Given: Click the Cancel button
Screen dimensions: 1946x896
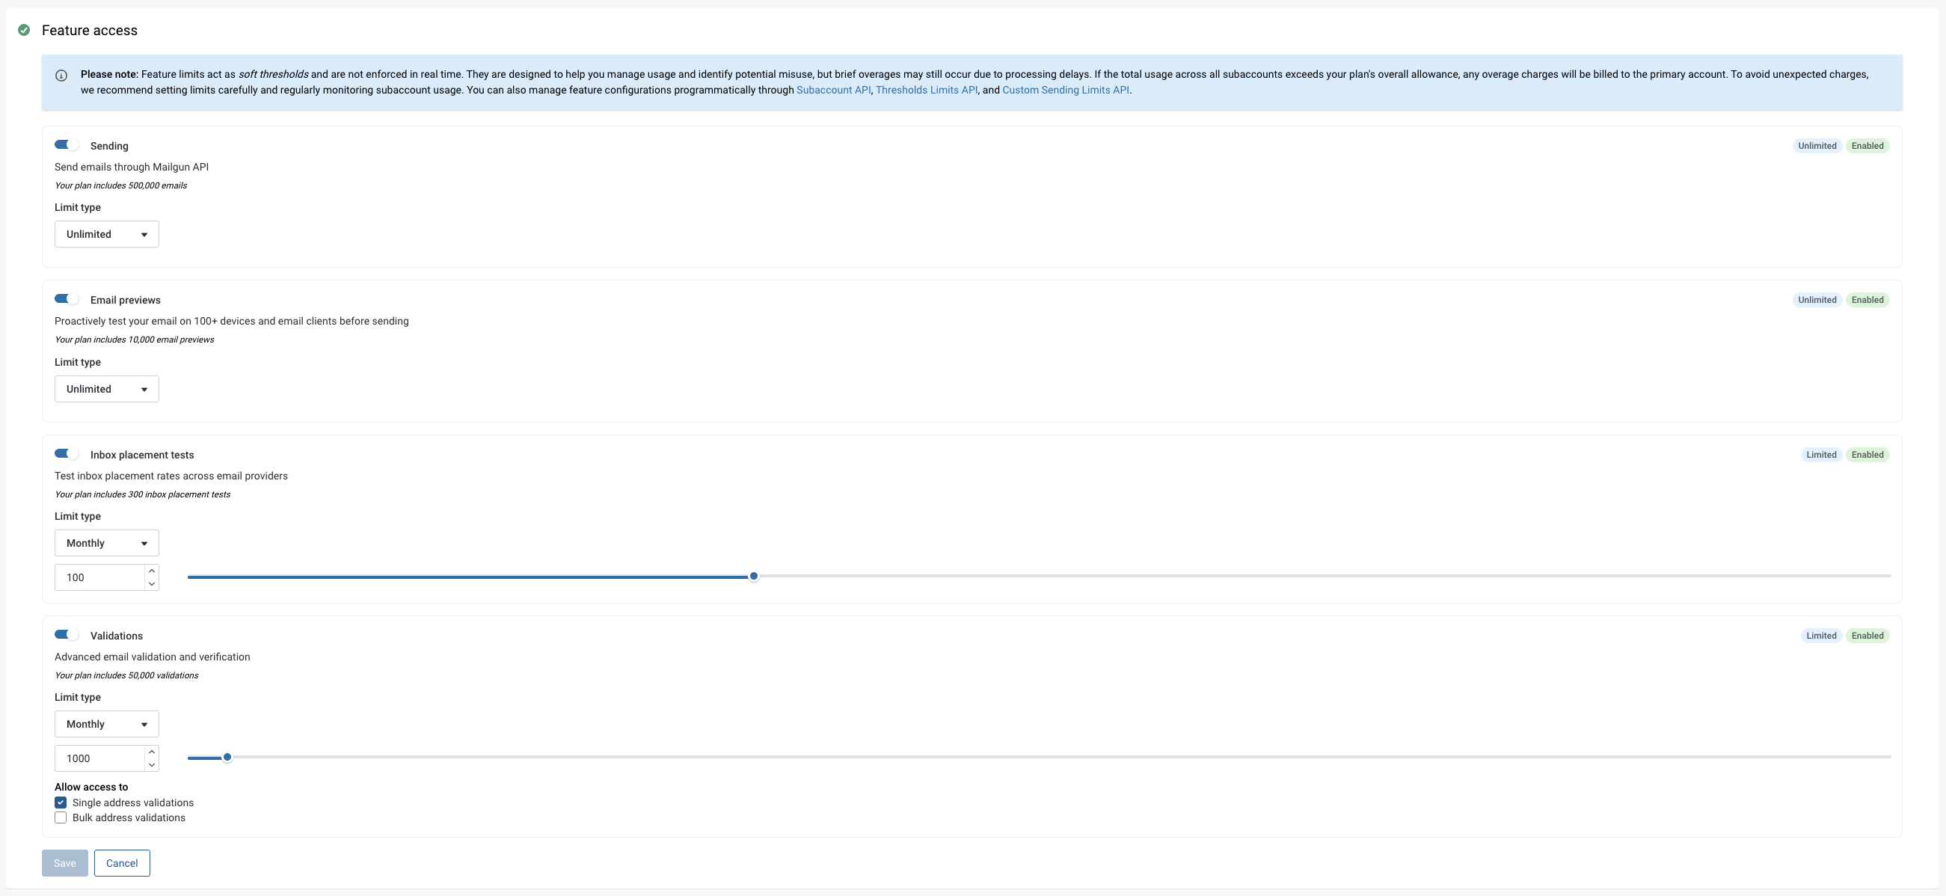Looking at the screenshot, I should click(122, 862).
